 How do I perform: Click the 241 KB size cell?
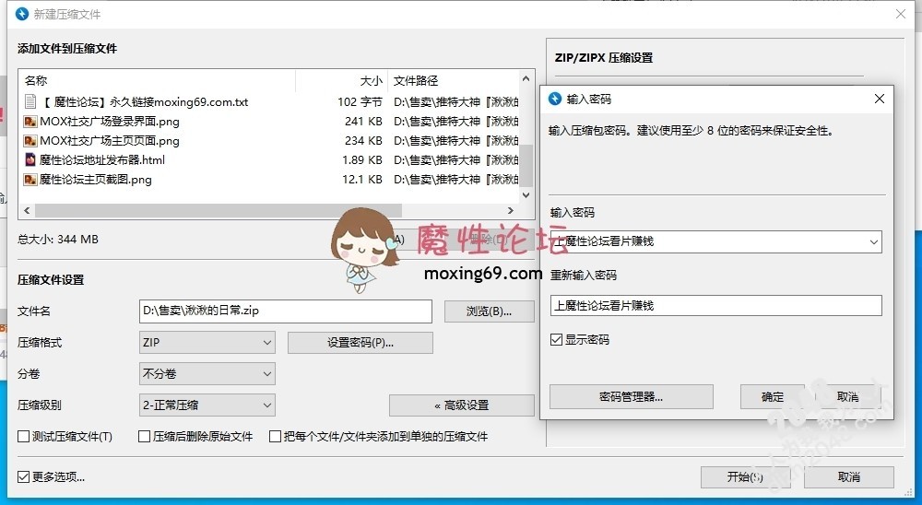tap(363, 122)
